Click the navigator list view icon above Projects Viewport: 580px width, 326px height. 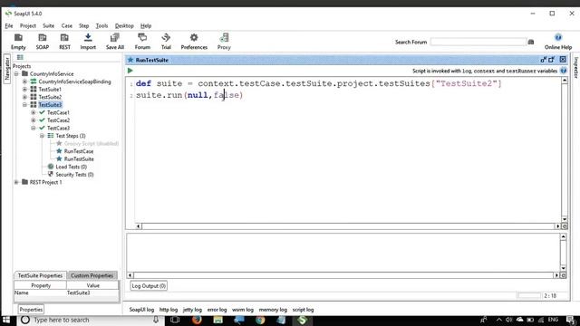20,57
